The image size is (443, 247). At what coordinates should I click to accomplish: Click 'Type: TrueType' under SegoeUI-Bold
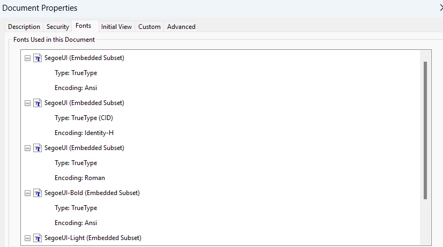(76, 208)
